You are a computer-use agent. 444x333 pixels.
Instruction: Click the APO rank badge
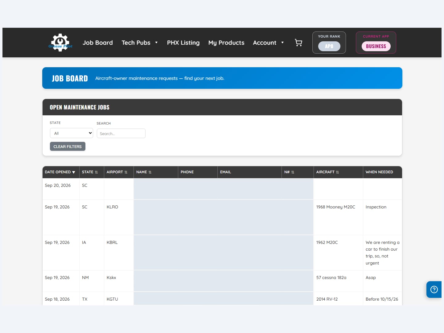click(x=329, y=46)
